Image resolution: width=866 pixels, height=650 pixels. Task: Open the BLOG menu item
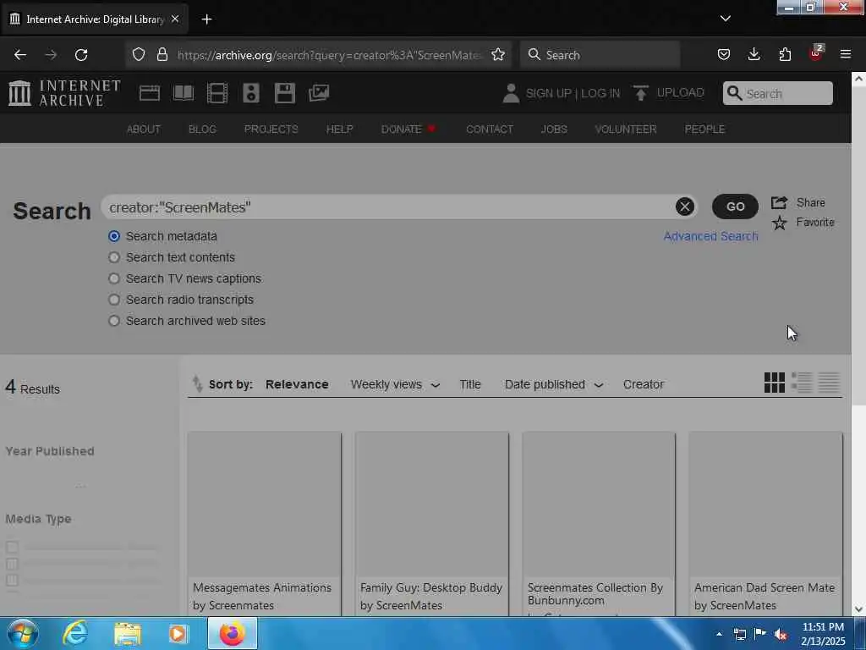click(x=202, y=129)
